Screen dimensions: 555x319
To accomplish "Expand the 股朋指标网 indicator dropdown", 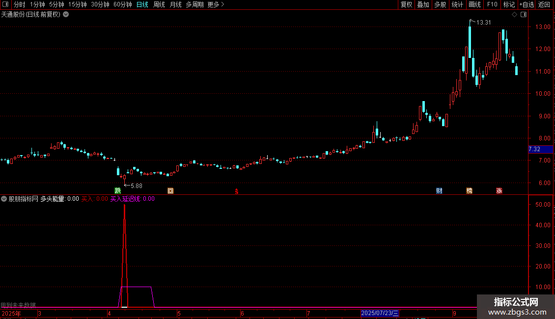I will coord(4,199).
